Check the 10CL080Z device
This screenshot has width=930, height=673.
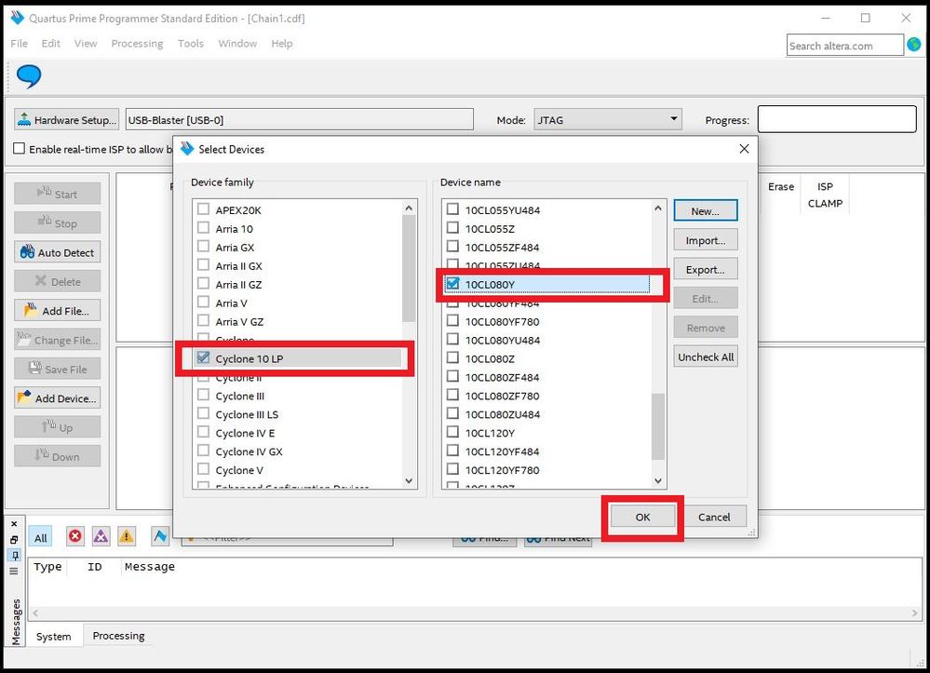[452, 357]
